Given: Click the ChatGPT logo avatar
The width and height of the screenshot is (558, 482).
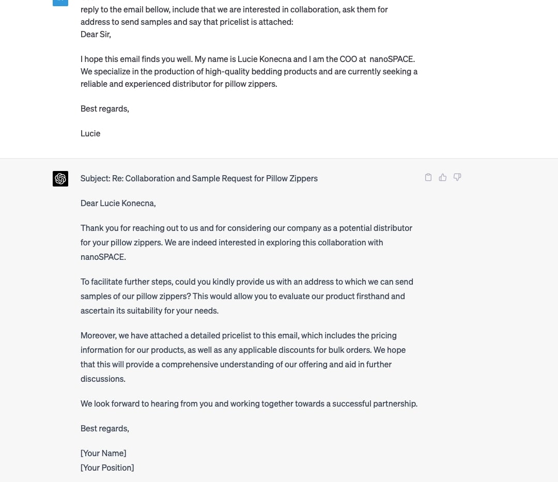Looking at the screenshot, I should coord(60,179).
